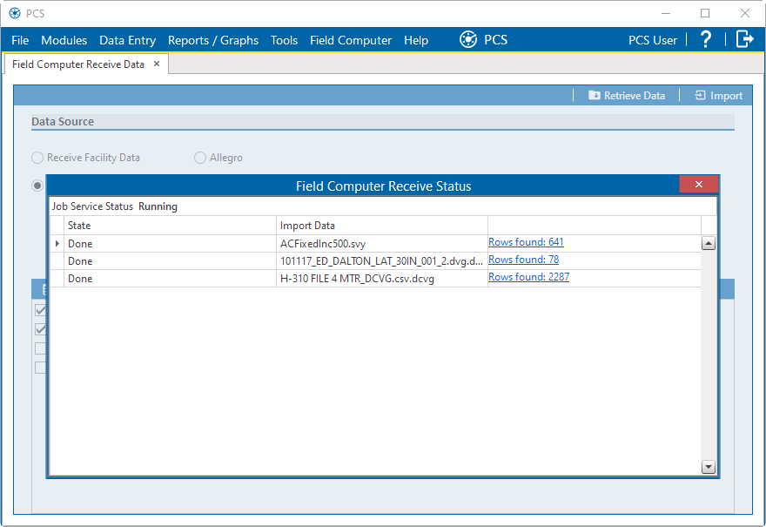Select the row arrow indicator for ACFixedInc500.svy
This screenshot has width=766, height=527.
(x=57, y=244)
